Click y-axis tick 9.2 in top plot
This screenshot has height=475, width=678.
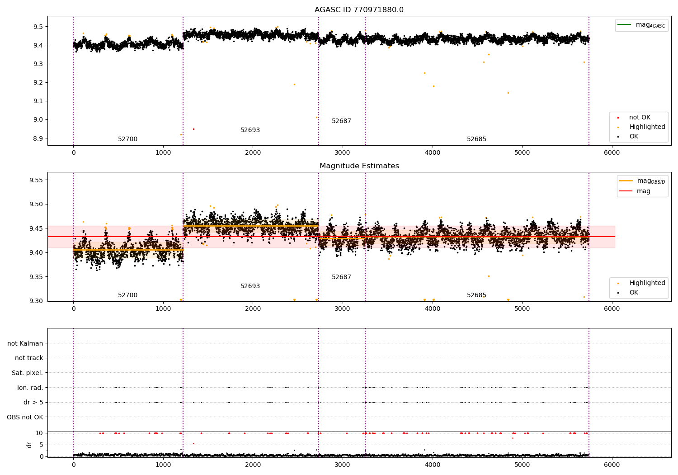click(x=38, y=83)
